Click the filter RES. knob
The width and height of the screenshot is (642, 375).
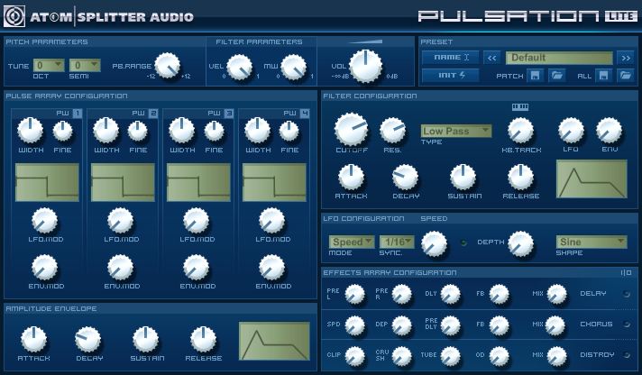coord(392,131)
